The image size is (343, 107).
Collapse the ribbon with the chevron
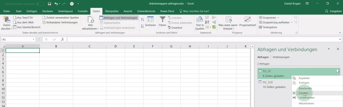pyautogui.click(x=340, y=33)
